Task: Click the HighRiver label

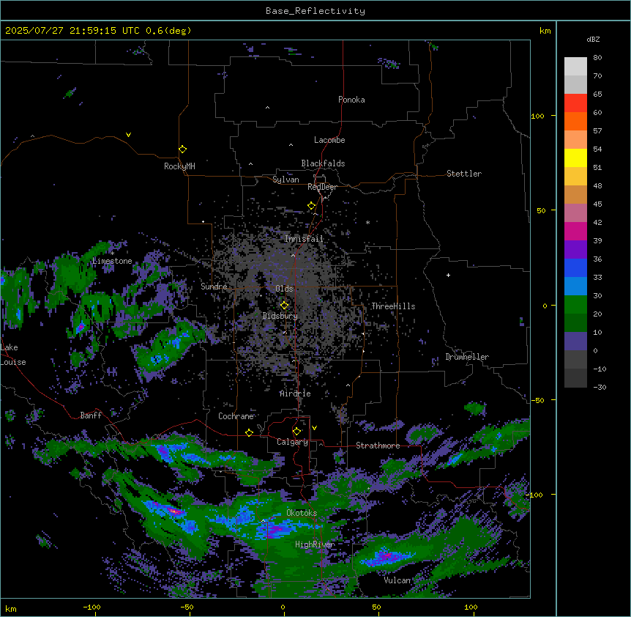Action: (x=315, y=544)
